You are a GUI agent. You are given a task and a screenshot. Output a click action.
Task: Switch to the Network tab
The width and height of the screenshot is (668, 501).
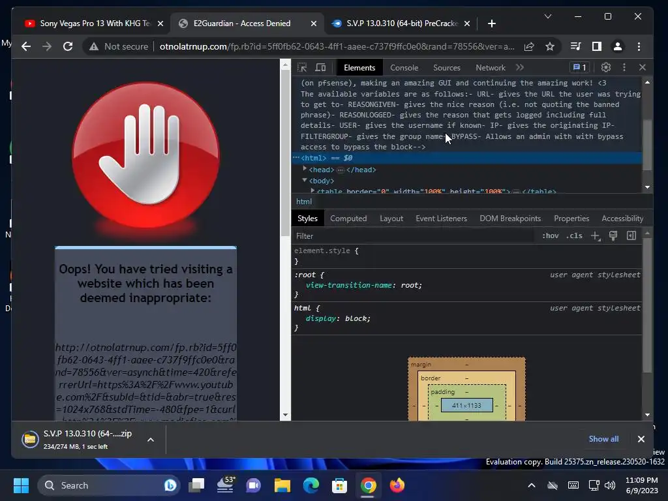pos(491,68)
